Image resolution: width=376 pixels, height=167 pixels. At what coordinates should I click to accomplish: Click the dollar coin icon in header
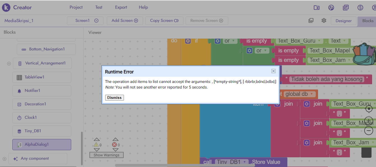tap(360, 8)
